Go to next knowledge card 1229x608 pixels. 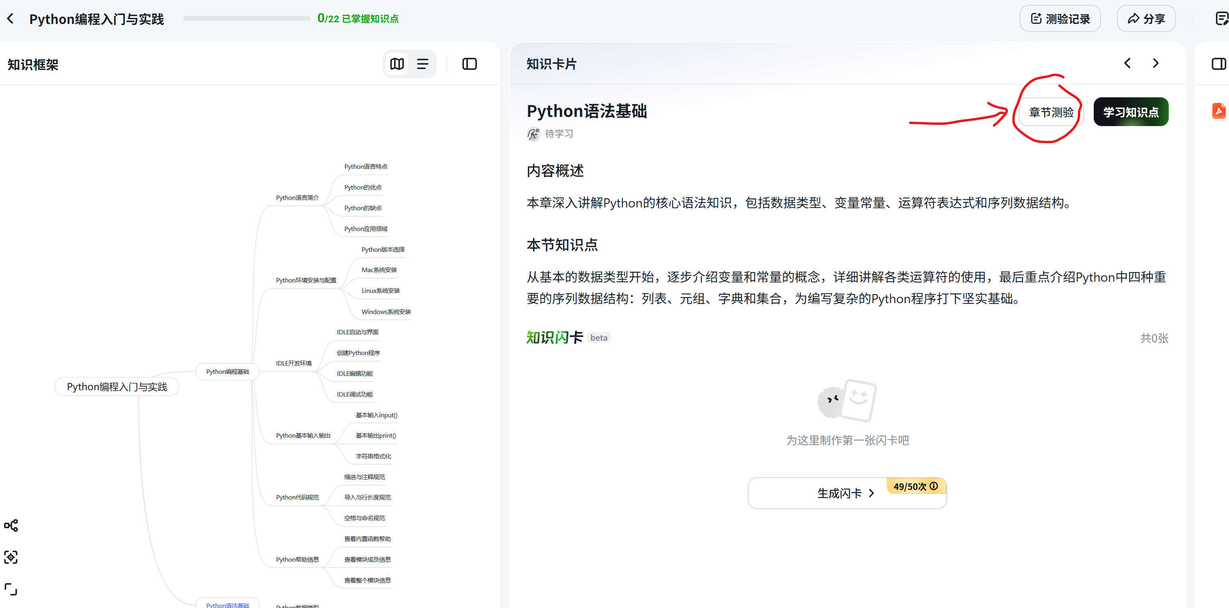click(1156, 63)
